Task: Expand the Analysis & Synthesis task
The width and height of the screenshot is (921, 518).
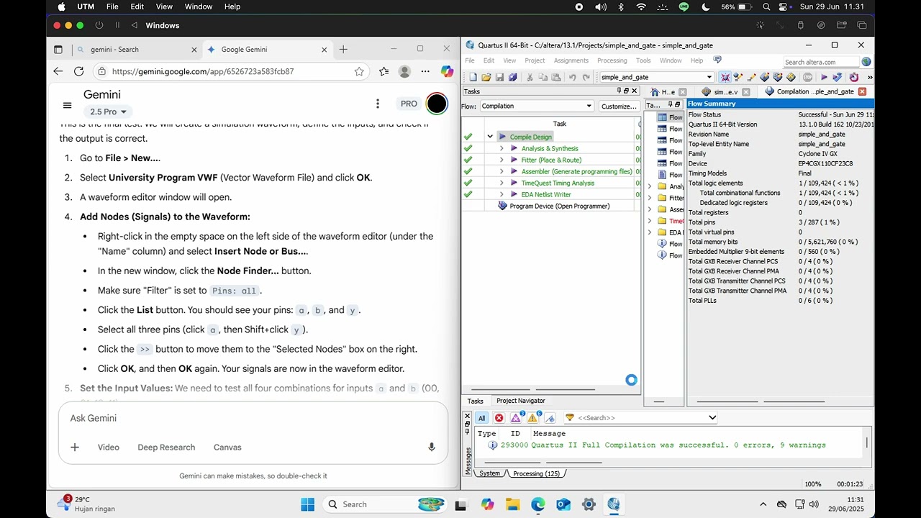Action: tap(502, 148)
